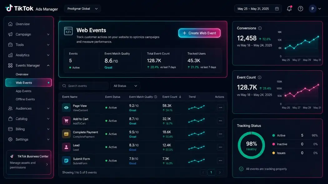Sort by Event Count column arrow
Viewport: 328px width, 184px height.
tap(180, 97)
